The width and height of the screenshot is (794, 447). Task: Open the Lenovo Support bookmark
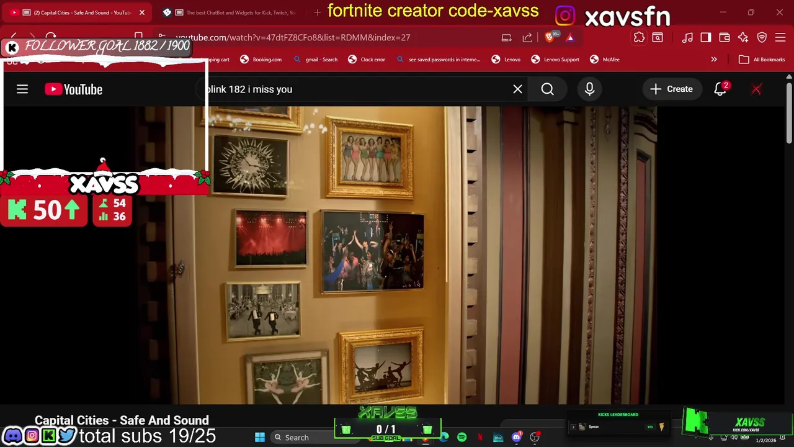[x=555, y=60]
